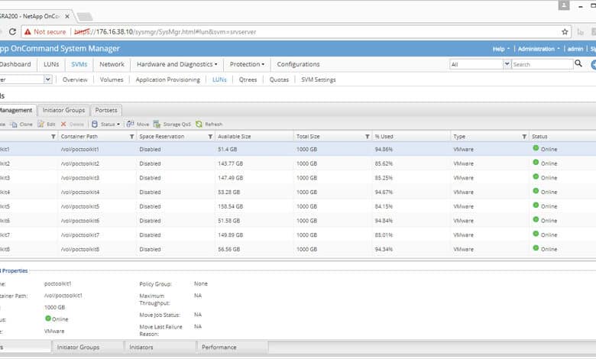
Task: Sort by Status column header
Action: (539, 137)
